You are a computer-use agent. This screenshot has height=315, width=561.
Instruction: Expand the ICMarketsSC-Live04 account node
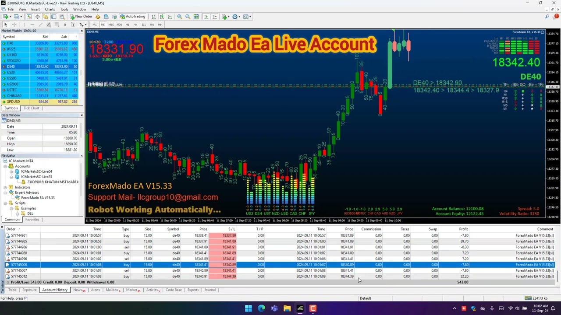pyautogui.click(x=11, y=171)
